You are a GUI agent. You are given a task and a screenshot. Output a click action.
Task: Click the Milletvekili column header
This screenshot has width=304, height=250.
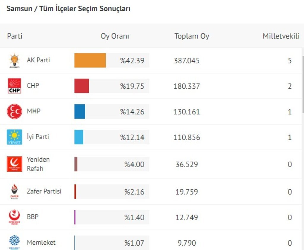click(x=281, y=36)
